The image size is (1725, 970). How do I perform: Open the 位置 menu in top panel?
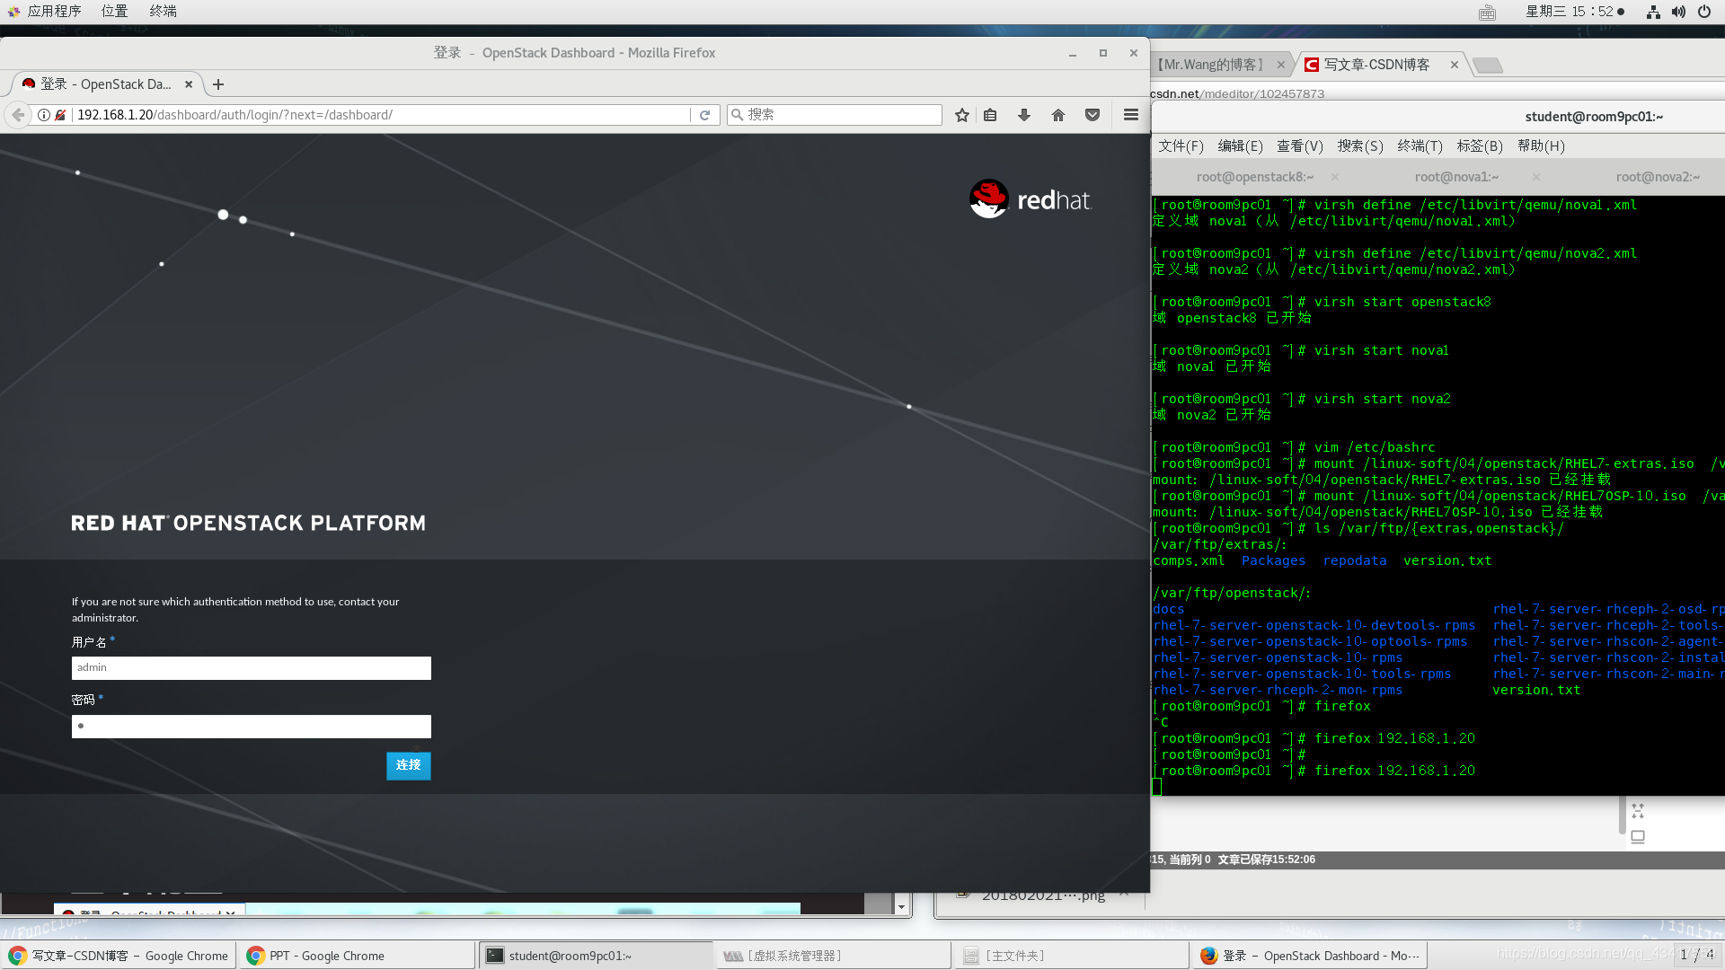(114, 12)
